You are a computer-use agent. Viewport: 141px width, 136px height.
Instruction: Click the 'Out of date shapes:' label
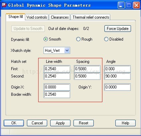pyautogui.click(x=64, y=29)
